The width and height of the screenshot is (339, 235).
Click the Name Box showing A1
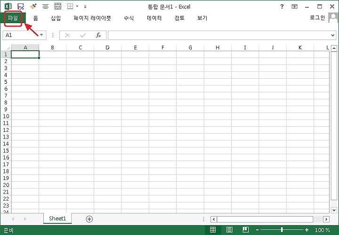21,35
